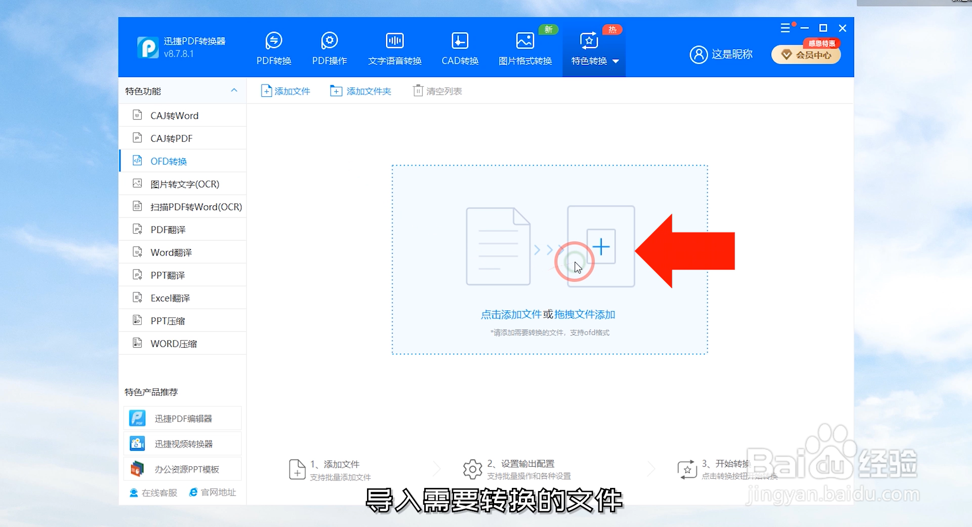
Task: Click the 支持批量添加文件 caption
Action: coord(340,477)
